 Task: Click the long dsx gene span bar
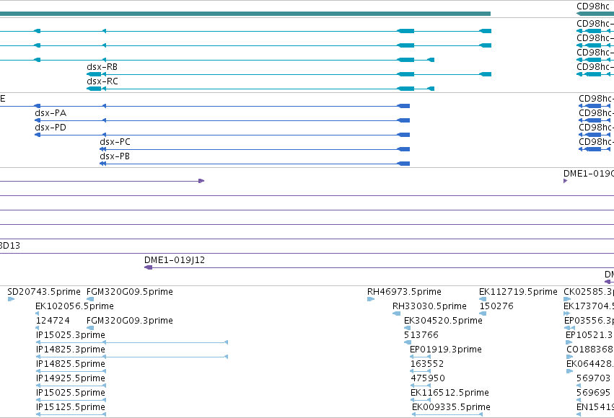pos(245,14)
